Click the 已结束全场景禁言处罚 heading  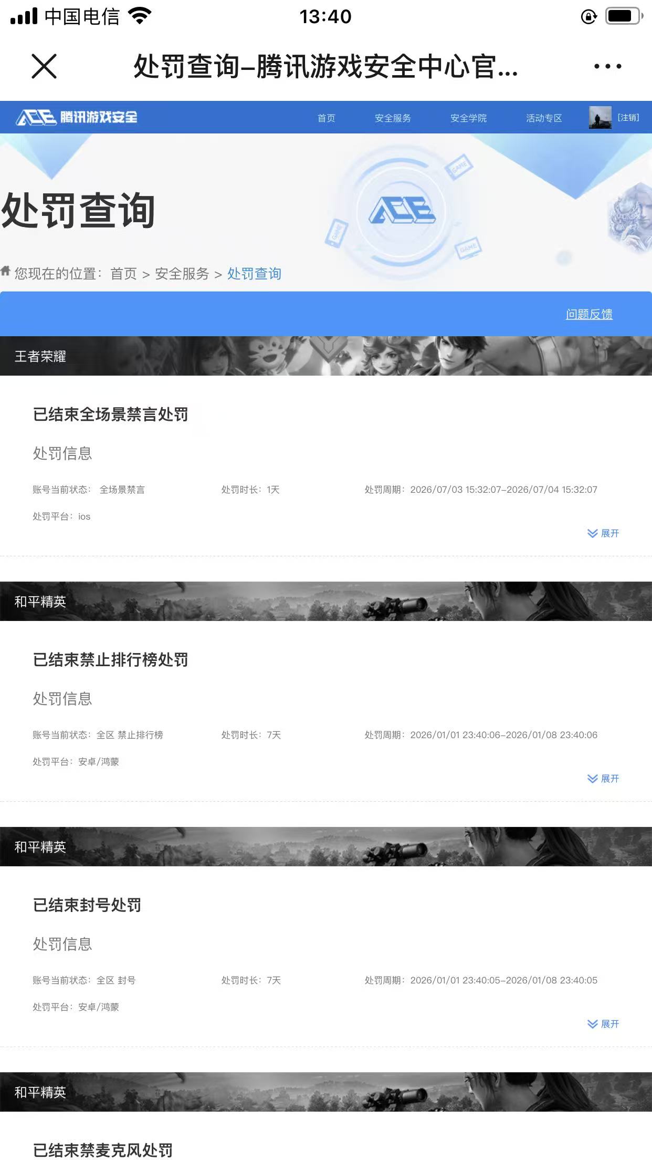click(110, 415)
